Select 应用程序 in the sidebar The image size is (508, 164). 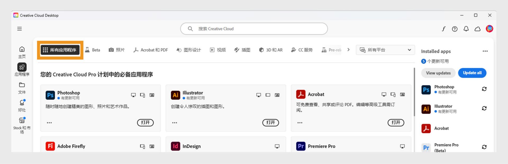click(x=22, y=70)
